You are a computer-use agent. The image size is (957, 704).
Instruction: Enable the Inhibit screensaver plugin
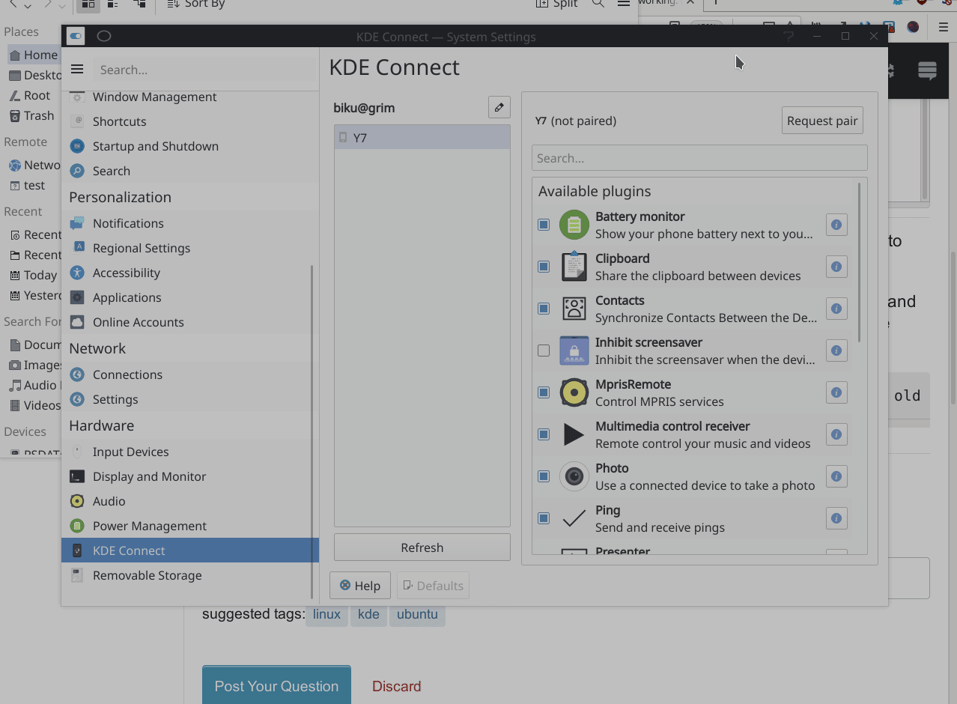543,350
